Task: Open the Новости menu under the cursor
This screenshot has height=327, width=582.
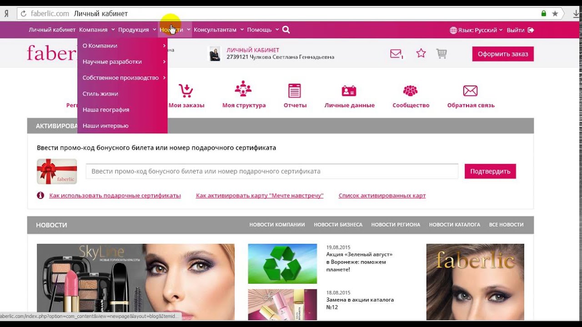Action: click(x=175, y=30)
